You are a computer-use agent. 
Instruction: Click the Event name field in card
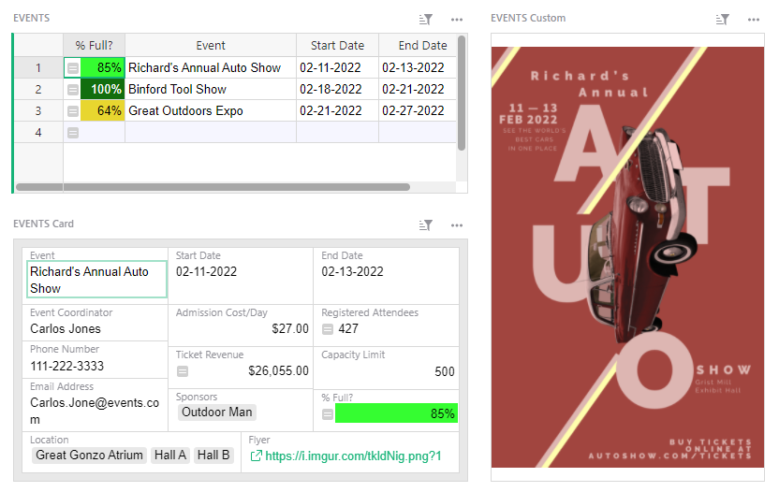[x=97, y=280]
